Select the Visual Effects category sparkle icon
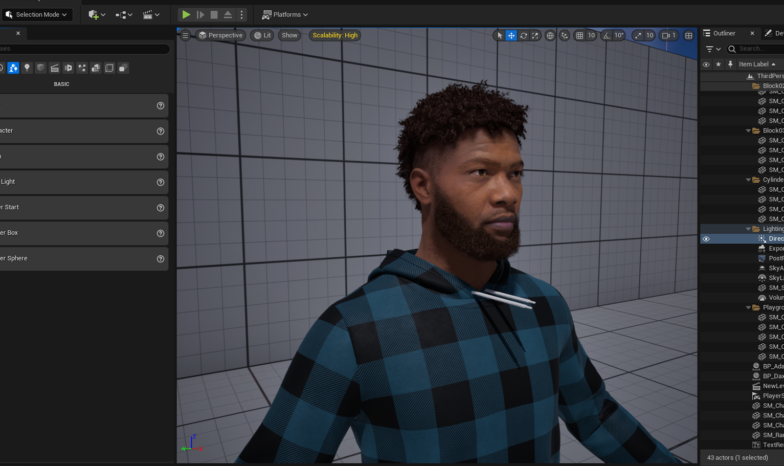This screenshot has width=784, height=466. click(82, 68)
